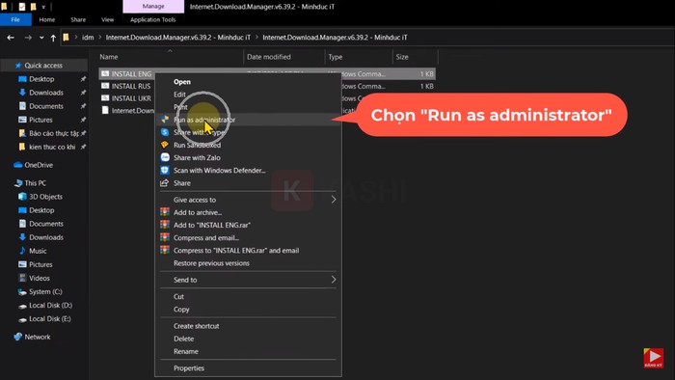Select the INSTALL UKR file
The width and height of the screenshot is (675, 380).
[131, 98]
